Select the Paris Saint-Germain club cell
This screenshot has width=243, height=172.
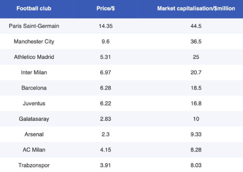coord(34,26)
